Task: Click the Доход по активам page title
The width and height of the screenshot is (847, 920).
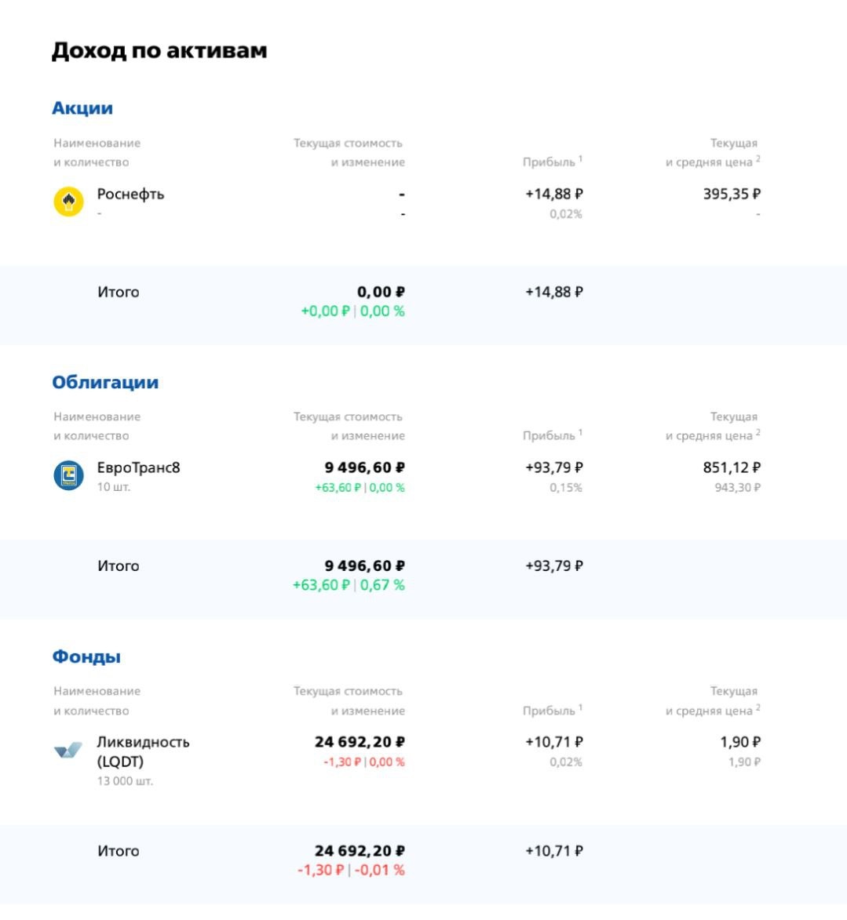Action: pos(159,51)
